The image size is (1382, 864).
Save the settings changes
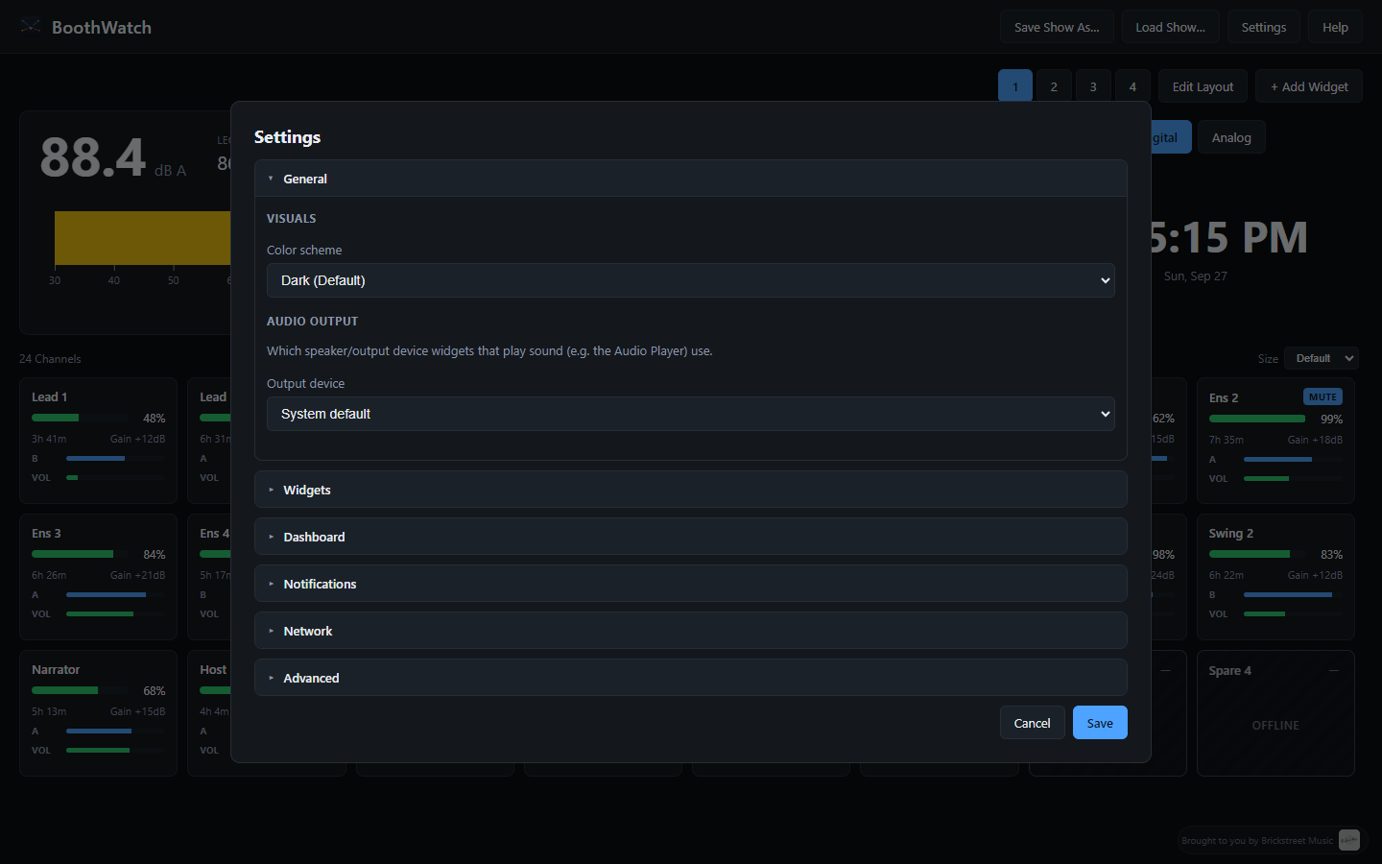1100,723
